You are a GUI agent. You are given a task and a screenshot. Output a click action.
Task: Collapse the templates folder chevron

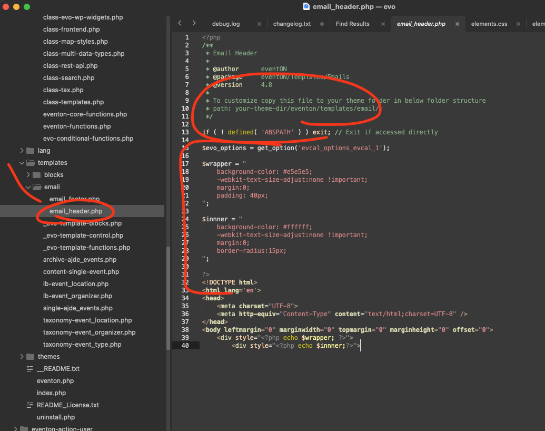22,163
